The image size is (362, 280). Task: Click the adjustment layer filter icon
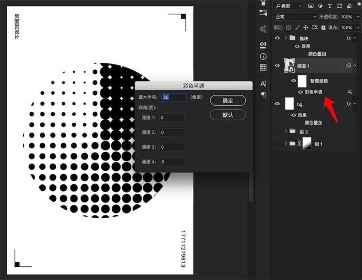point(320,6)
